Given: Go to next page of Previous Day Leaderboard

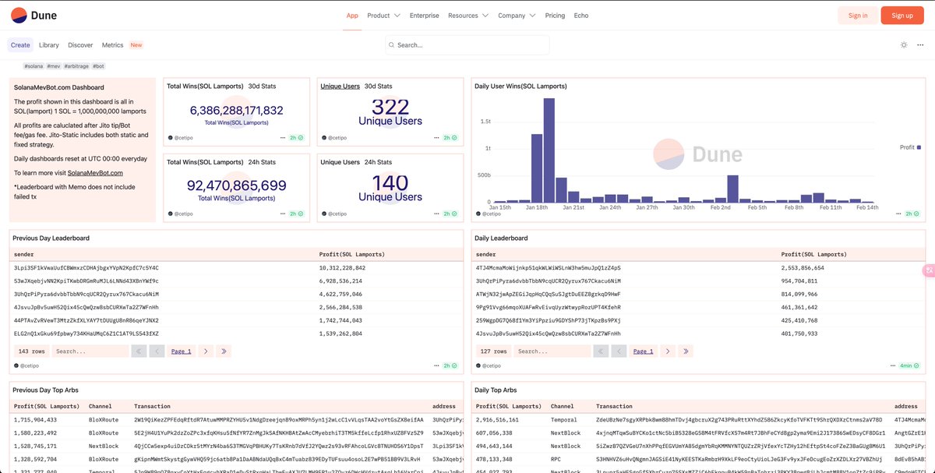Looking at the screenshot, I should click(x=206, y=351).
